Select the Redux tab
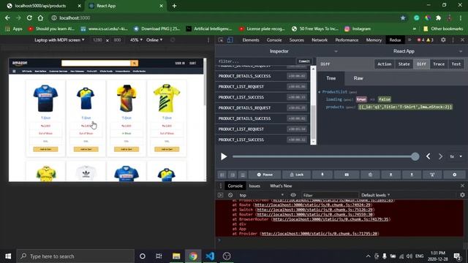 tap(395, 40)
